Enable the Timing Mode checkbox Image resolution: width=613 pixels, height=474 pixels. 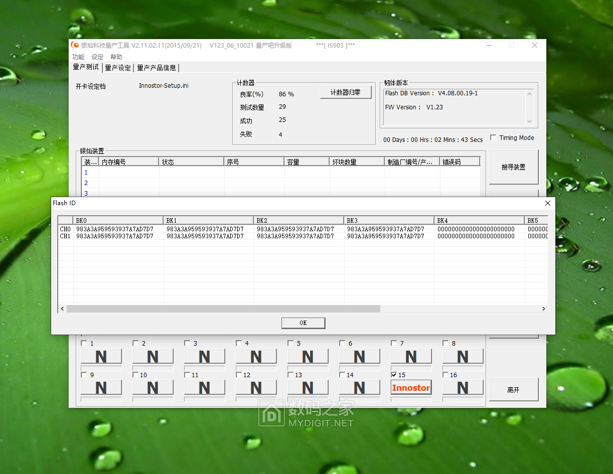pos(493,138)
